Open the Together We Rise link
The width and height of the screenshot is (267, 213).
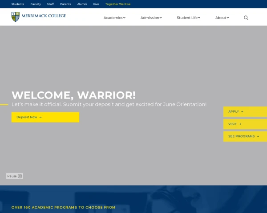click(x=118, y=4)
